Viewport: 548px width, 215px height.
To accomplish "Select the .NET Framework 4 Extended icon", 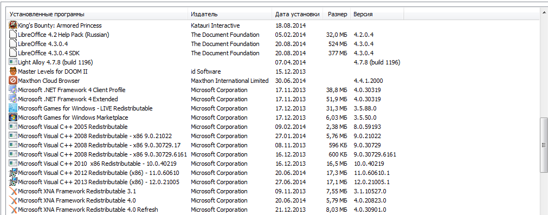I will coord(12,99).
